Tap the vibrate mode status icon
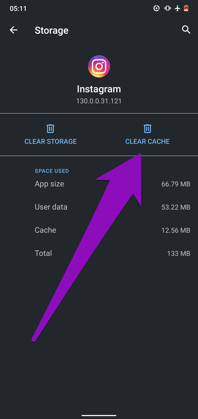198x419 pixels. [x=167, y=8]
